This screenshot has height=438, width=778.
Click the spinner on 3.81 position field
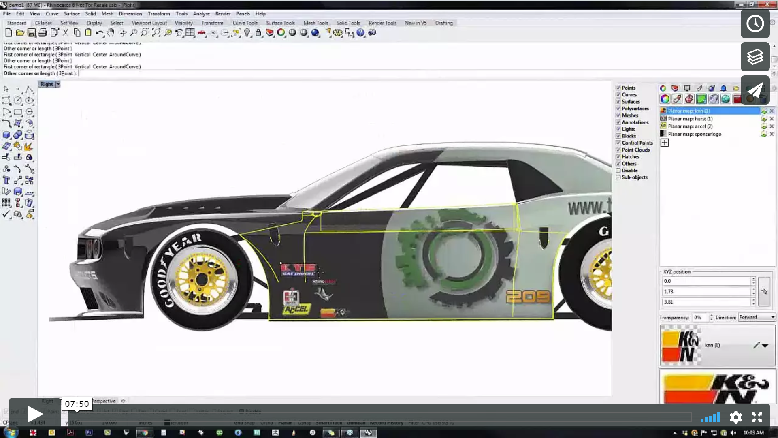(x=753, y=302)
